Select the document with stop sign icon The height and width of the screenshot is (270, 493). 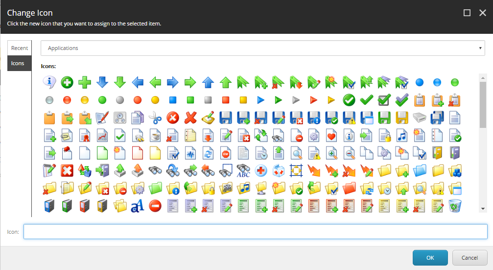(225, 153)
